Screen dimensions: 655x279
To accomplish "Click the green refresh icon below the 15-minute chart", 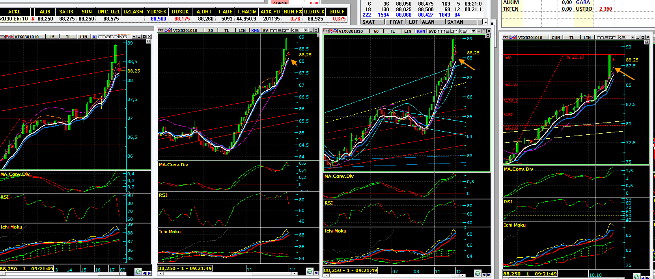I will pos(138,272).
